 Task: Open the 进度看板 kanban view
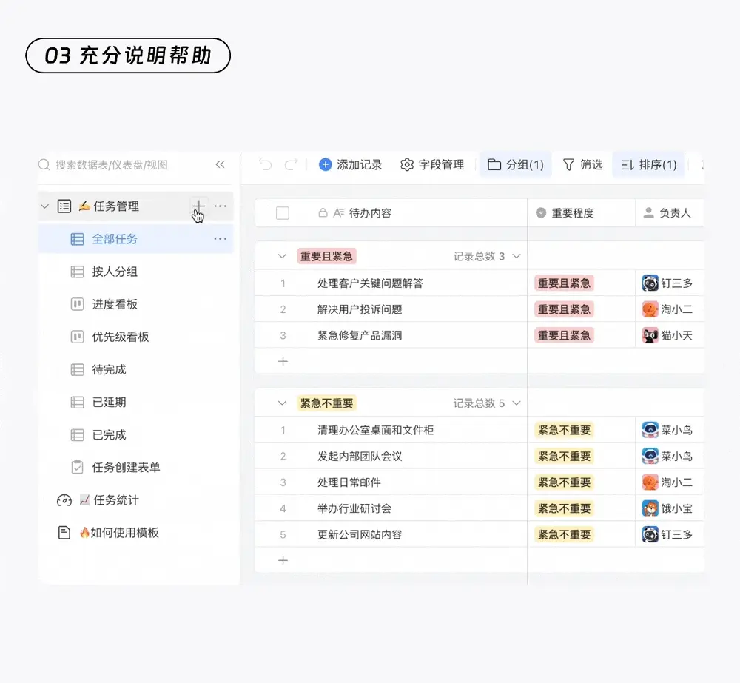click(115, 304)
